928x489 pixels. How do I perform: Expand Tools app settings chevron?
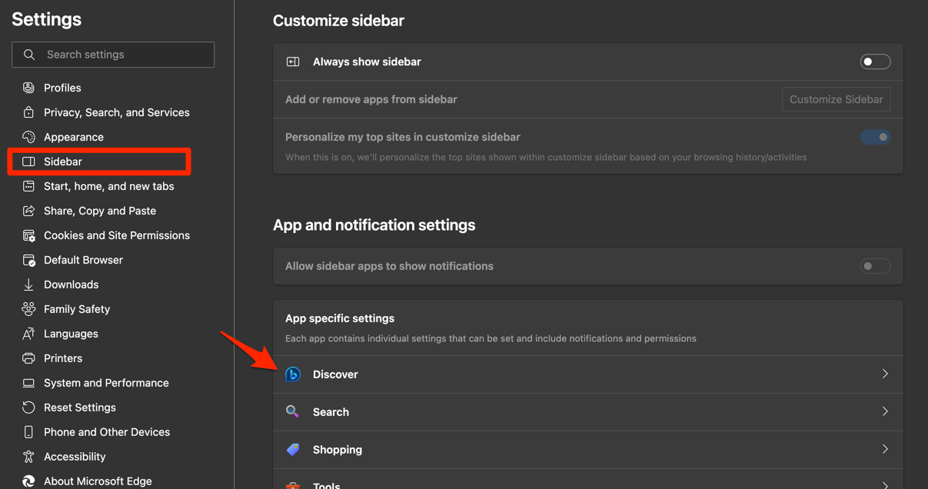tap(885, 484)
